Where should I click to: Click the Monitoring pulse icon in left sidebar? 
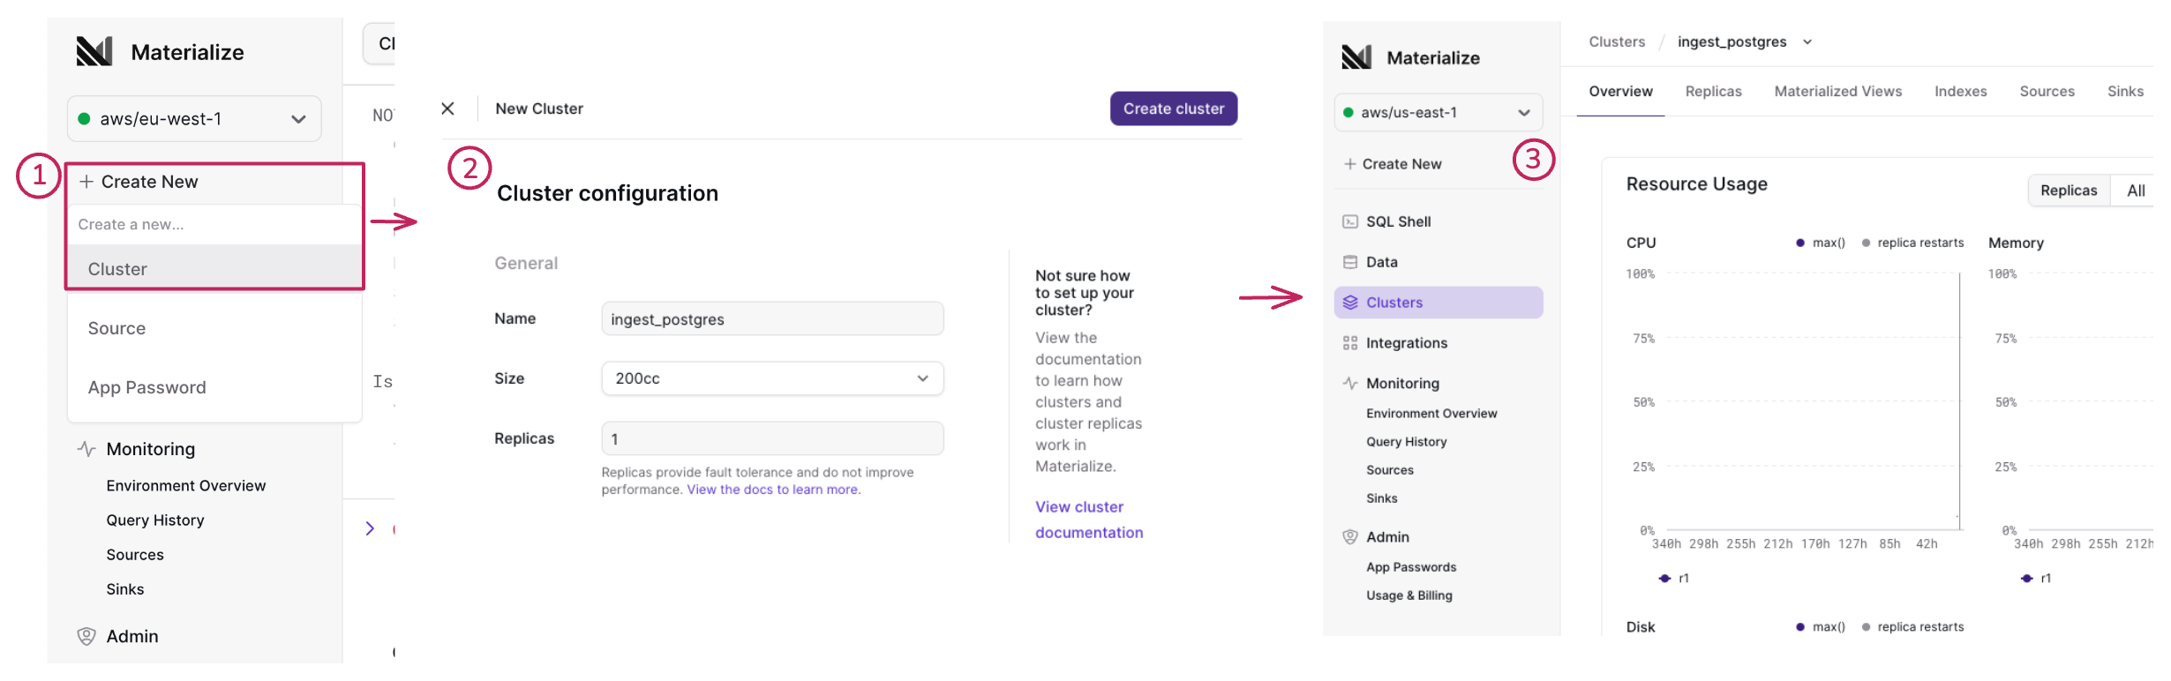(x=86, y=449)
